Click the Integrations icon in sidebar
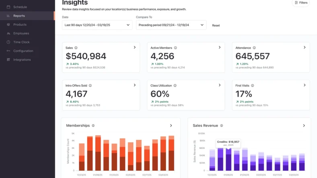This screenshot has width=317, height=178. [8, 60]
